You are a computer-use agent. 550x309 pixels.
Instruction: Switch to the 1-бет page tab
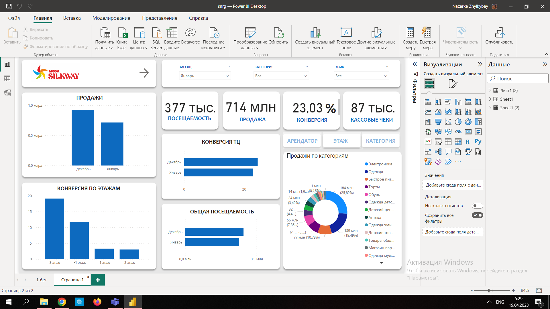(41, 280)
